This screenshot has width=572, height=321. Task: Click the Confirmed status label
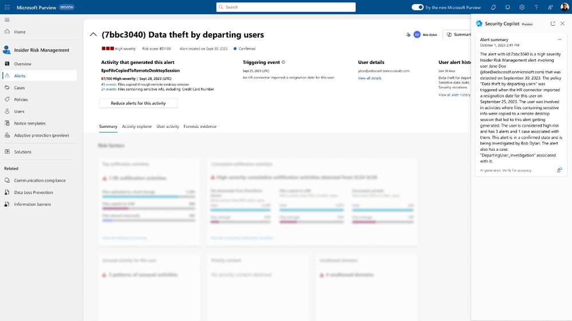coord(247,49)
